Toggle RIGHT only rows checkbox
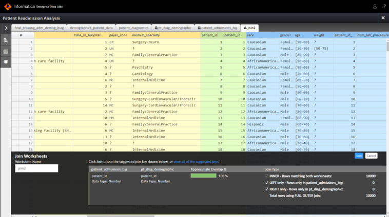The width and height of the screenshot is (389, 217). point(267,189)
